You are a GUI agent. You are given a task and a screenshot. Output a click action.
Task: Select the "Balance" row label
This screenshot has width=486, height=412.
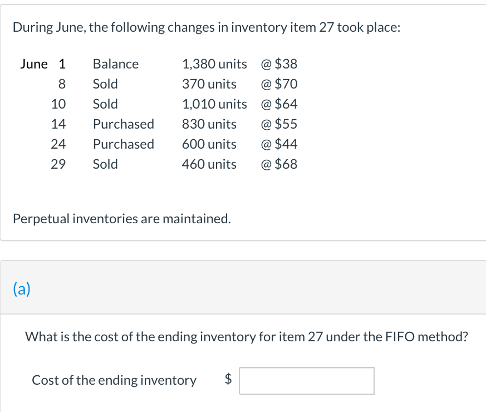(116, 64)
